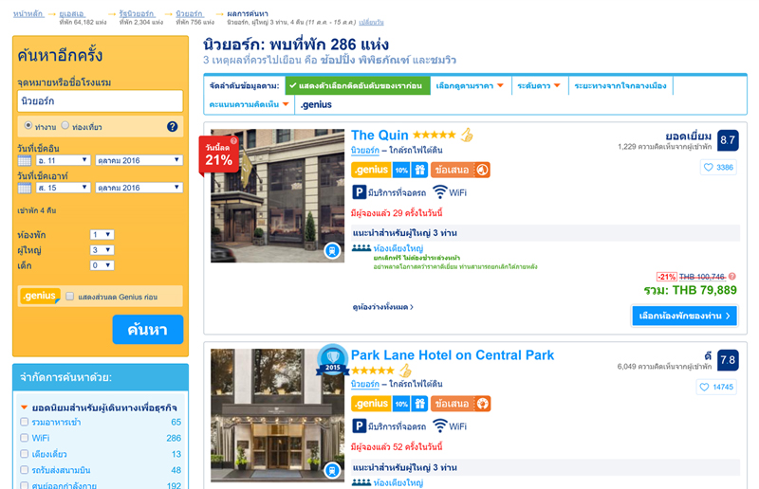Image resolution: width=759 pixels, height=489 pixels.
Task: Open The Quin hotel title link
Action: click(379, 136)
